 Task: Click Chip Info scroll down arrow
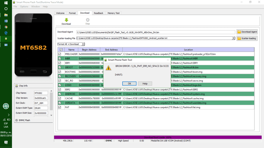[x=51, y=115]
